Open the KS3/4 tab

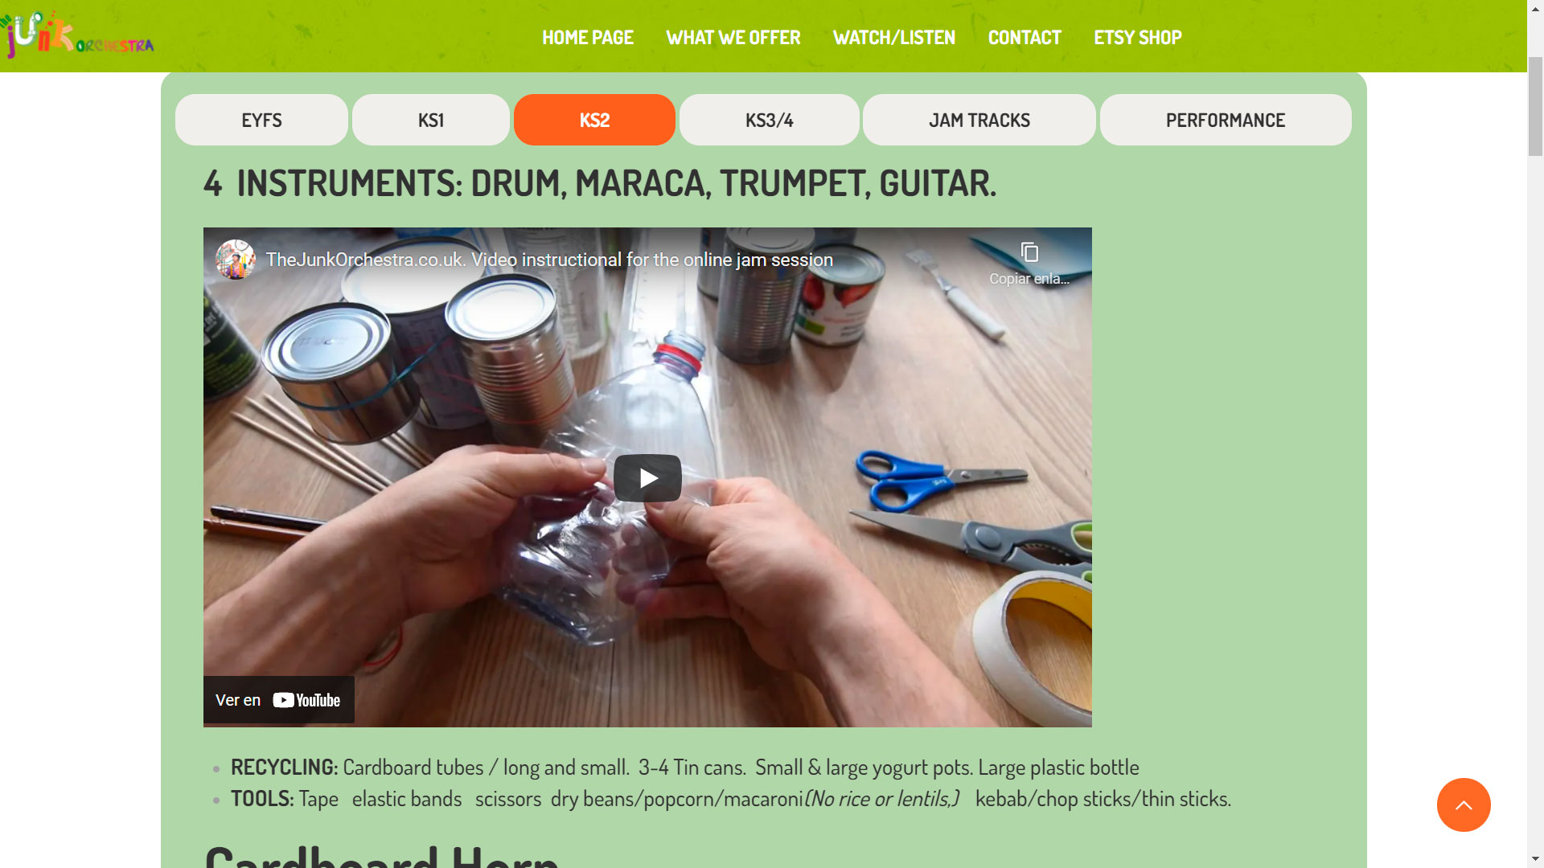click(770, 120)
